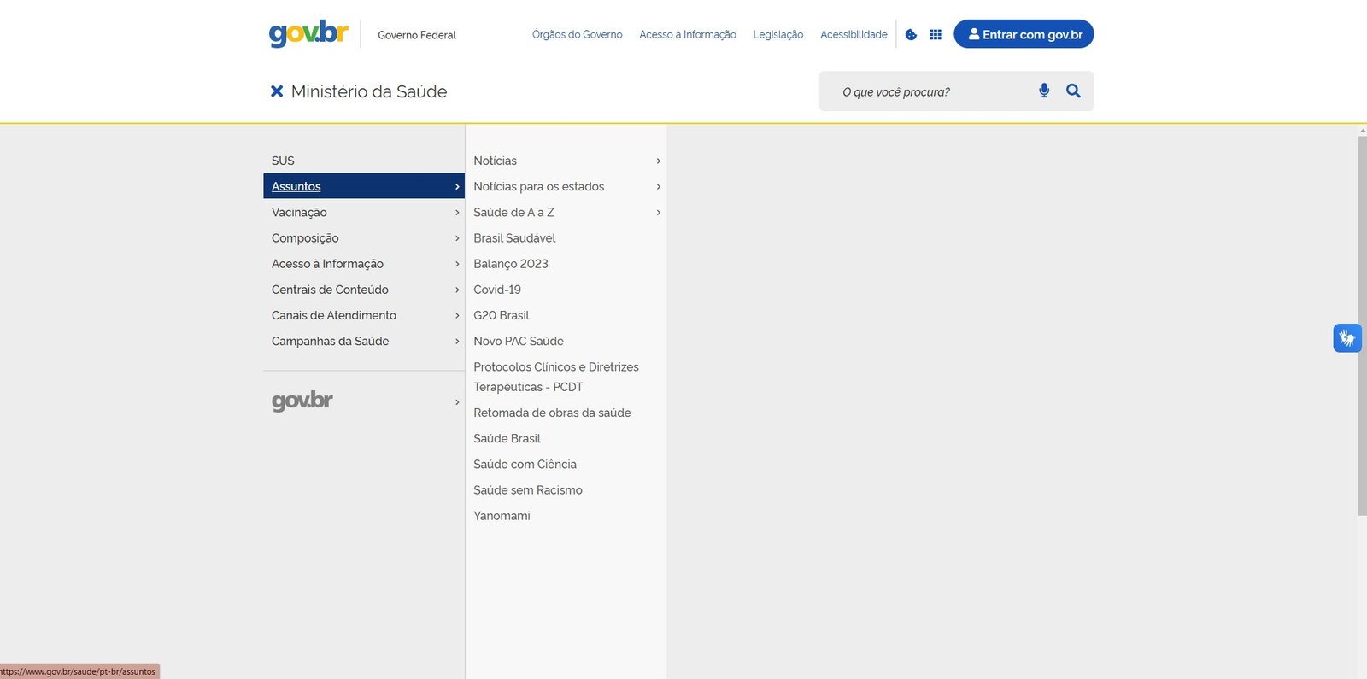Open cookie settings icon in header
The width and height of the screenshot is (1367, 679).
(911, 34)
